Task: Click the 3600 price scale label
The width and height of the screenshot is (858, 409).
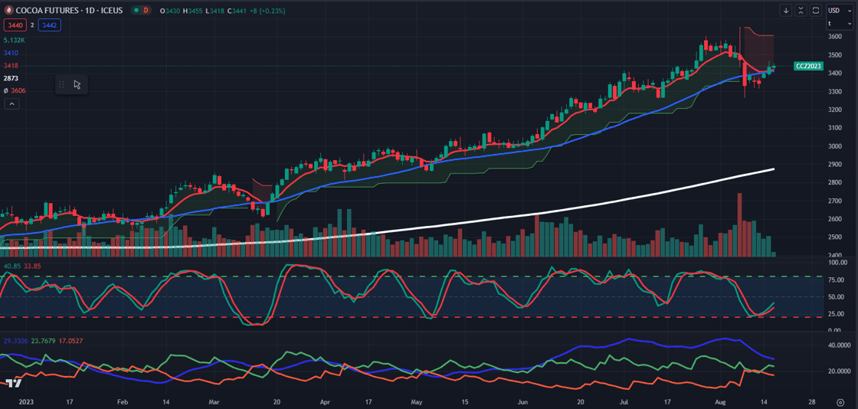Action: point(833,37)
